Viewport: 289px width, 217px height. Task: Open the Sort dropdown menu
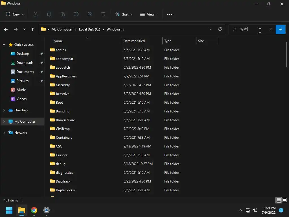124,14
